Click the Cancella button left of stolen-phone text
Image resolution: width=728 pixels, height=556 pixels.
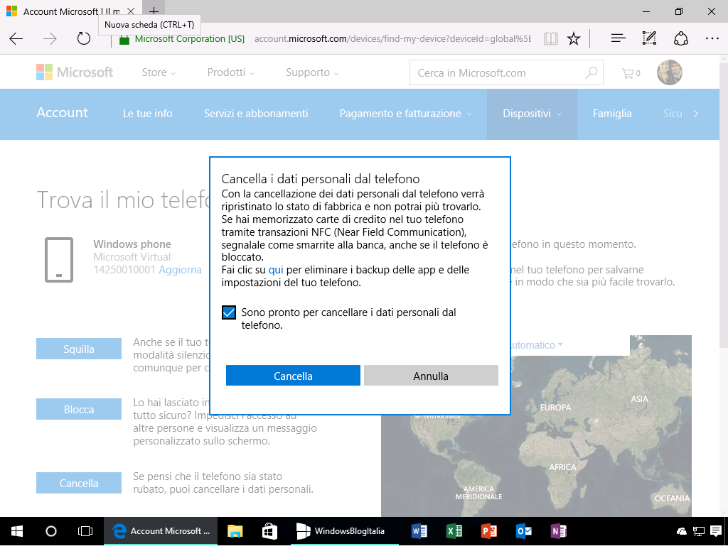click(79, 483)
